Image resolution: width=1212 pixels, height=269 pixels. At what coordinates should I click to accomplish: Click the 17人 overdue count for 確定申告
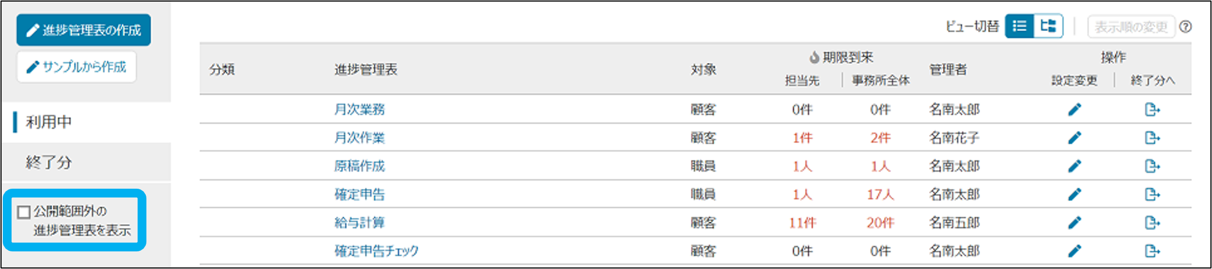880,194
